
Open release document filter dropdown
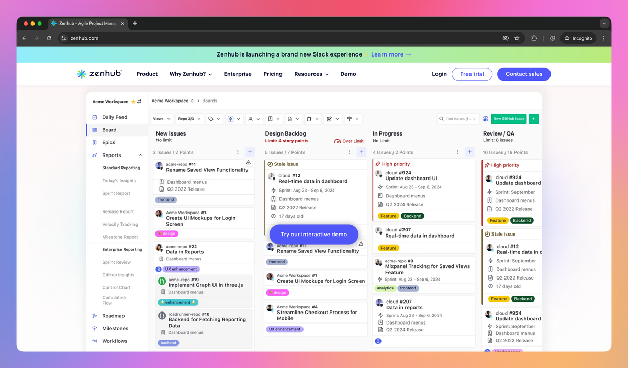[294, 119]
